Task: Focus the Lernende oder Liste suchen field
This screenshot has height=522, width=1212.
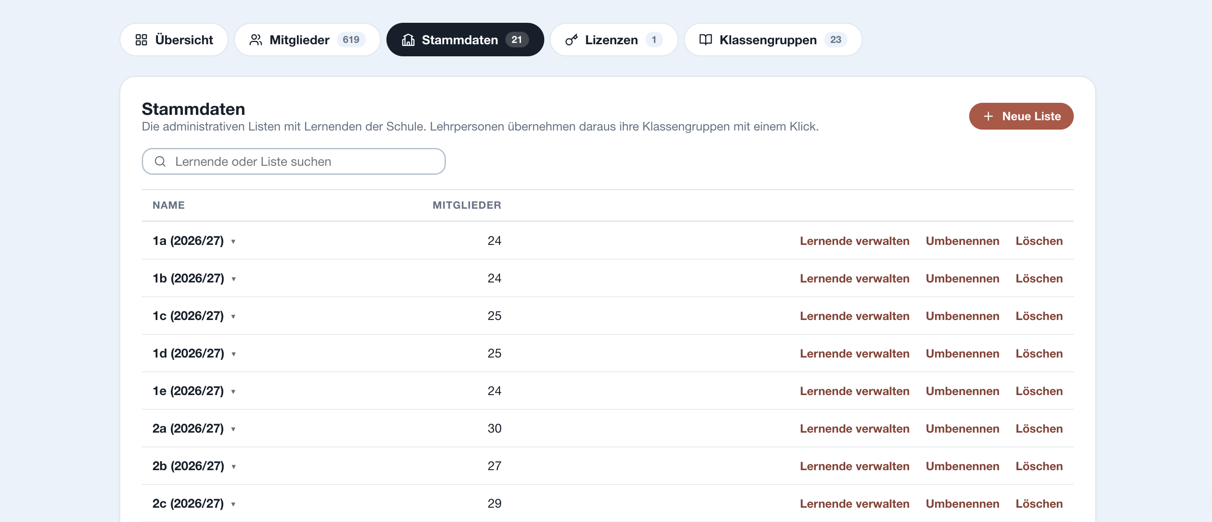Action: click(x=293, y=161)
